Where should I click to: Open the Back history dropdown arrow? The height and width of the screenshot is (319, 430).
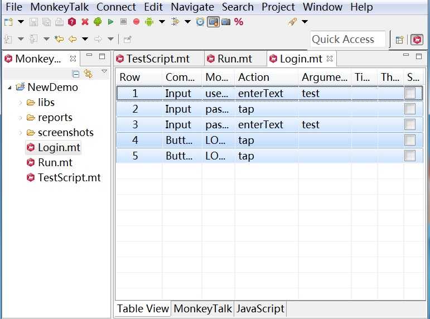click(85, 39)
